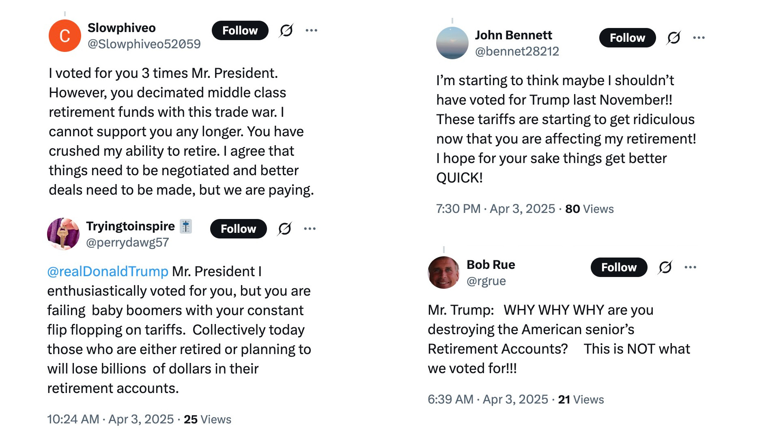Open the more options menu on Slowphiveo's tweet
This screenshot has height=438, width=779.
(312, 30)
